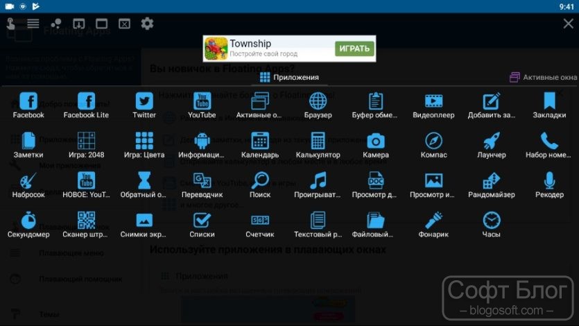Open the Рекодер microphone app

click(x=549, y=185)
